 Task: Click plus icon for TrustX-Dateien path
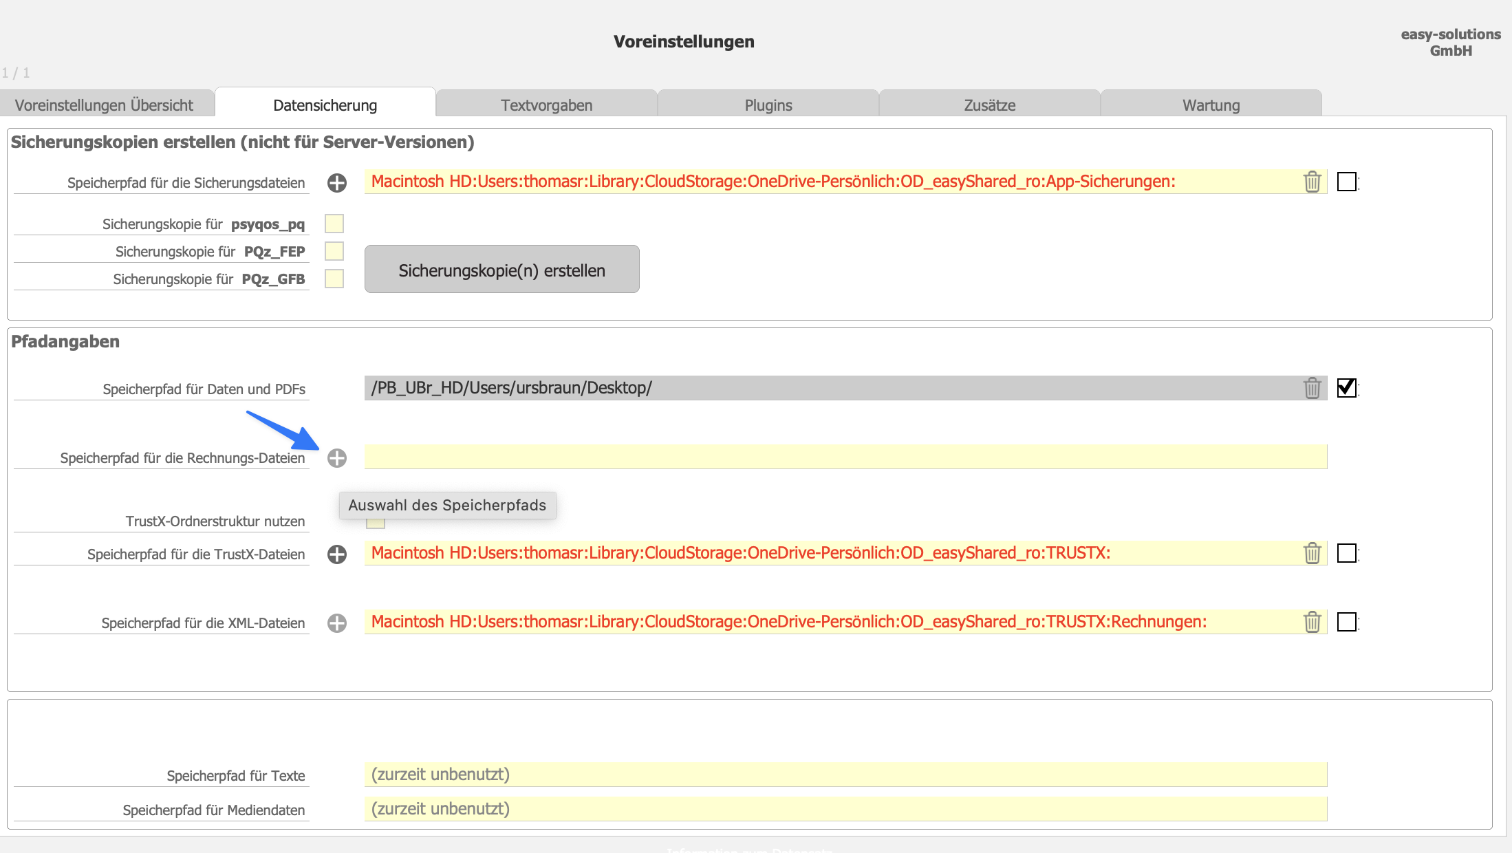pyautogui.click(x=337, y=554)
